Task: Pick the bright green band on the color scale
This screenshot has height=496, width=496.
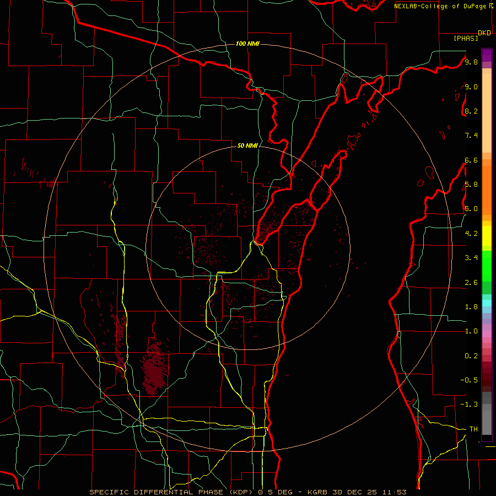Action: 487,267
